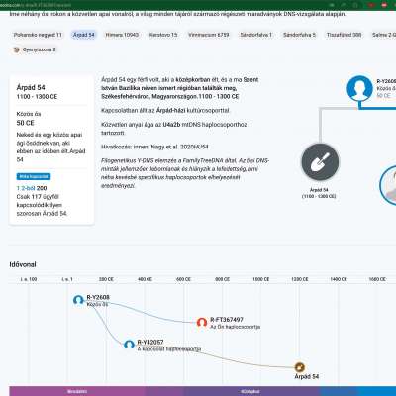The width and height of the screenshot is (396, 396).
Task: Open the Kerstovo 15 chip
Action: (163, 35)
